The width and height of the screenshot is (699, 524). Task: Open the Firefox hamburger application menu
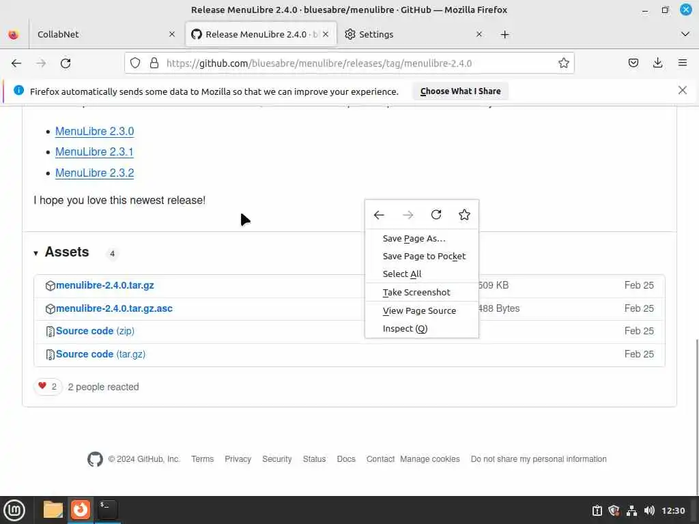(683, 63)
